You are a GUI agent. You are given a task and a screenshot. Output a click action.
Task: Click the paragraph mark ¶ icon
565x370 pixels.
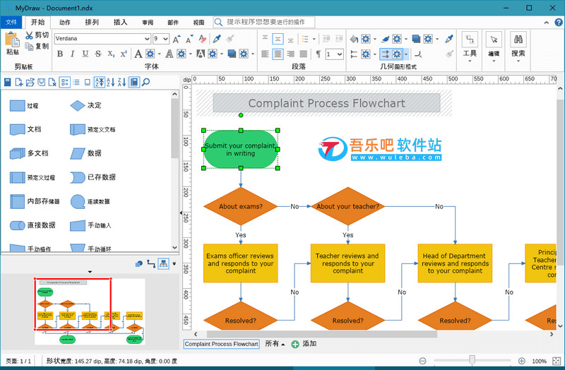(319, 54)
